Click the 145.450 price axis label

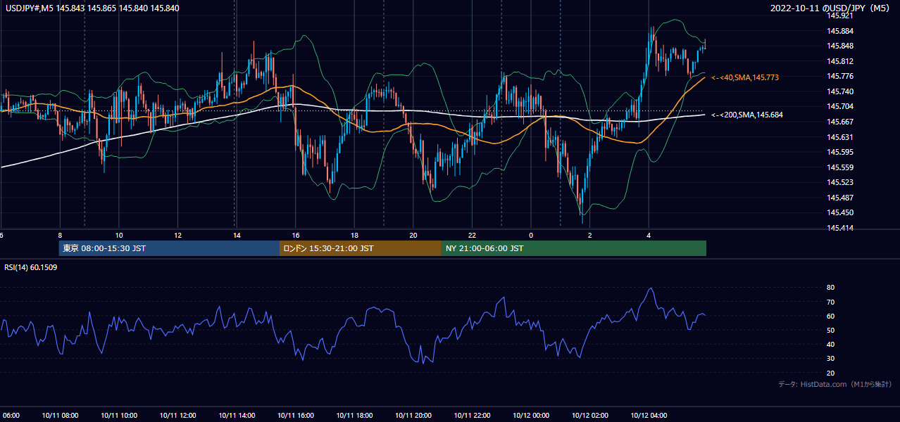pos(840,212)
